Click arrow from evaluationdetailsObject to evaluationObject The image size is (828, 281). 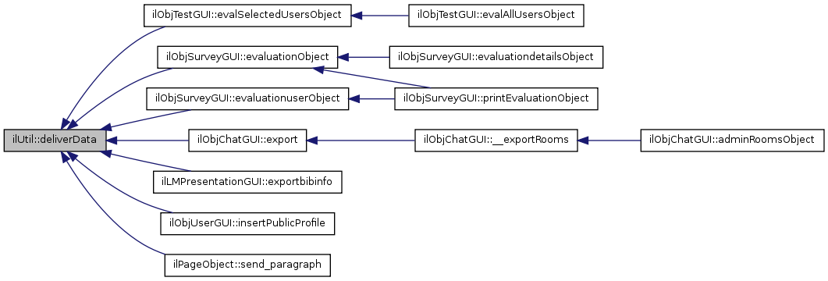364,56
